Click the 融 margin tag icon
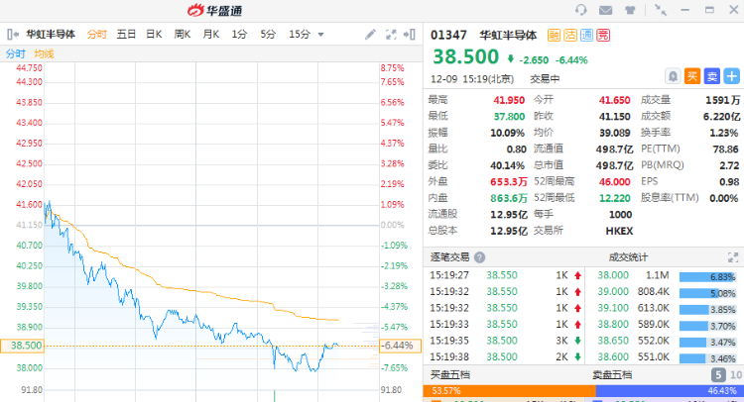Viewport: 744px width, 402px height. [x=554, y=35]
